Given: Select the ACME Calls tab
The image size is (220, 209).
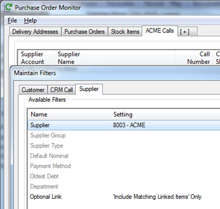Looking at the screenshot, I should pyautogui.click(x=160, y=31).
